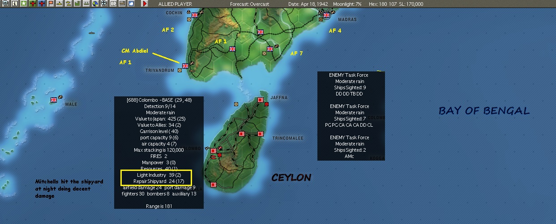Select the British base flag at Trivandrum
Viewport: 556px width, 224px height.
pyautogui.click(x=185, y=66)
